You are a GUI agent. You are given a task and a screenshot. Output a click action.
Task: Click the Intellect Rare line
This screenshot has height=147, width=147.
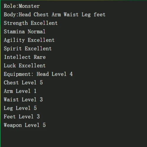click(x=25, y=57)
